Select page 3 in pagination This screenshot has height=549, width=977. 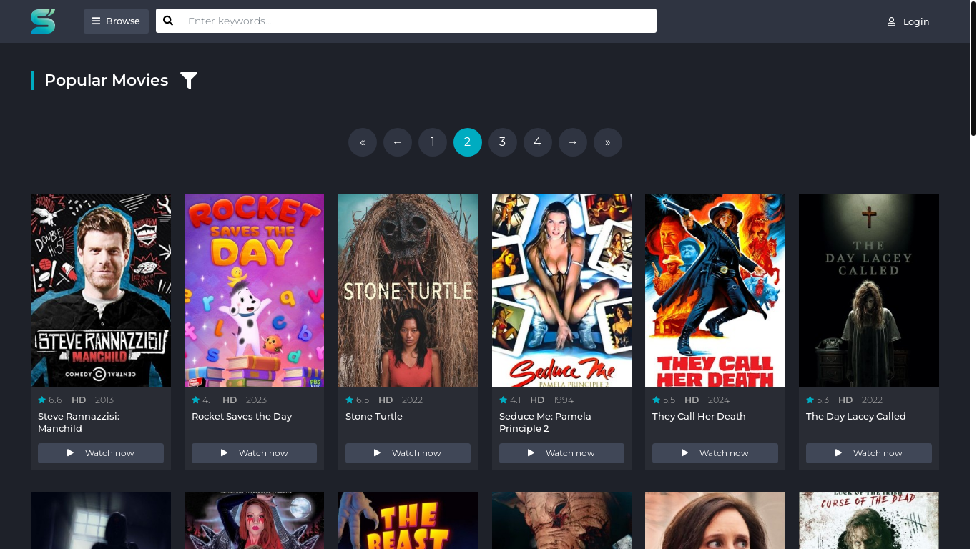coord(503,142)
